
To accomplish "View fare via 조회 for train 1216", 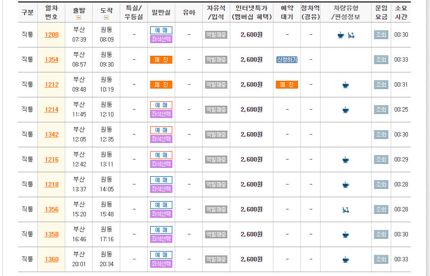I will pyautogui.click(x=381, y=160).
